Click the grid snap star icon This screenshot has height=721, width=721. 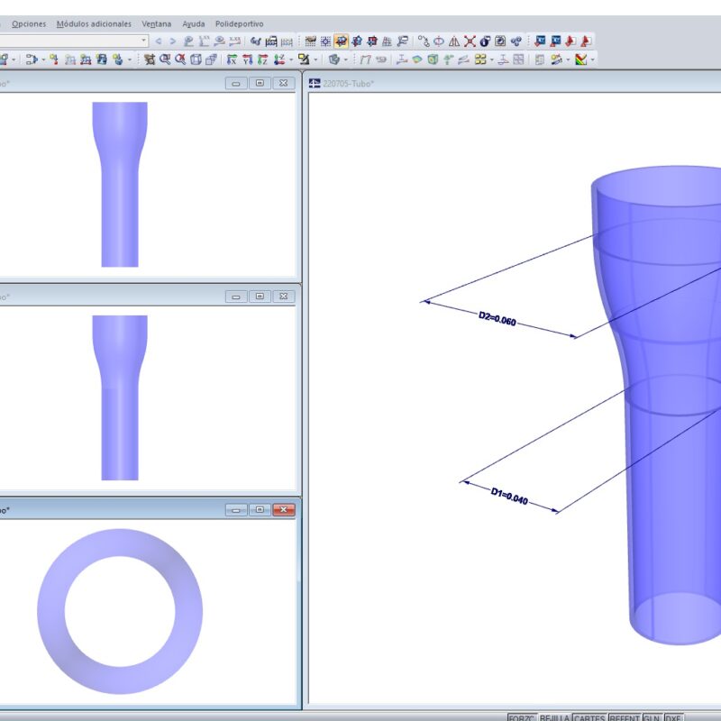(x=325, y=41)
